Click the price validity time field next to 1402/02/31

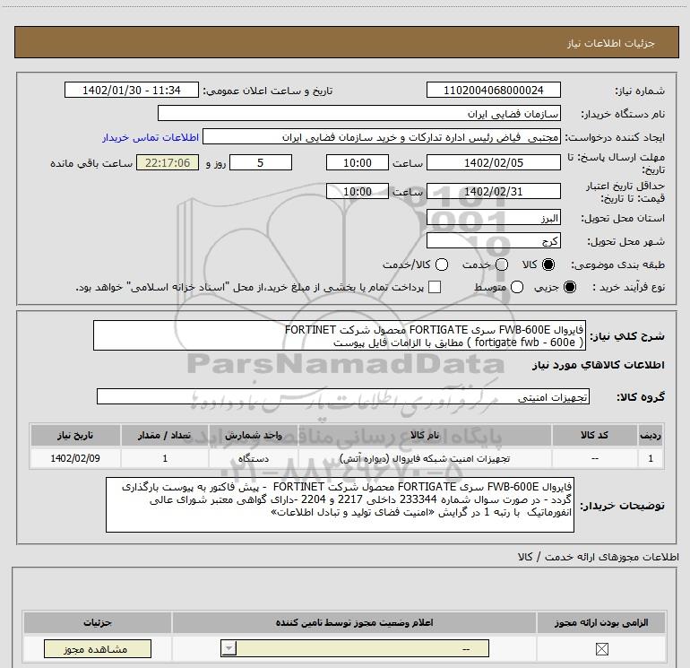click(358, 192)
